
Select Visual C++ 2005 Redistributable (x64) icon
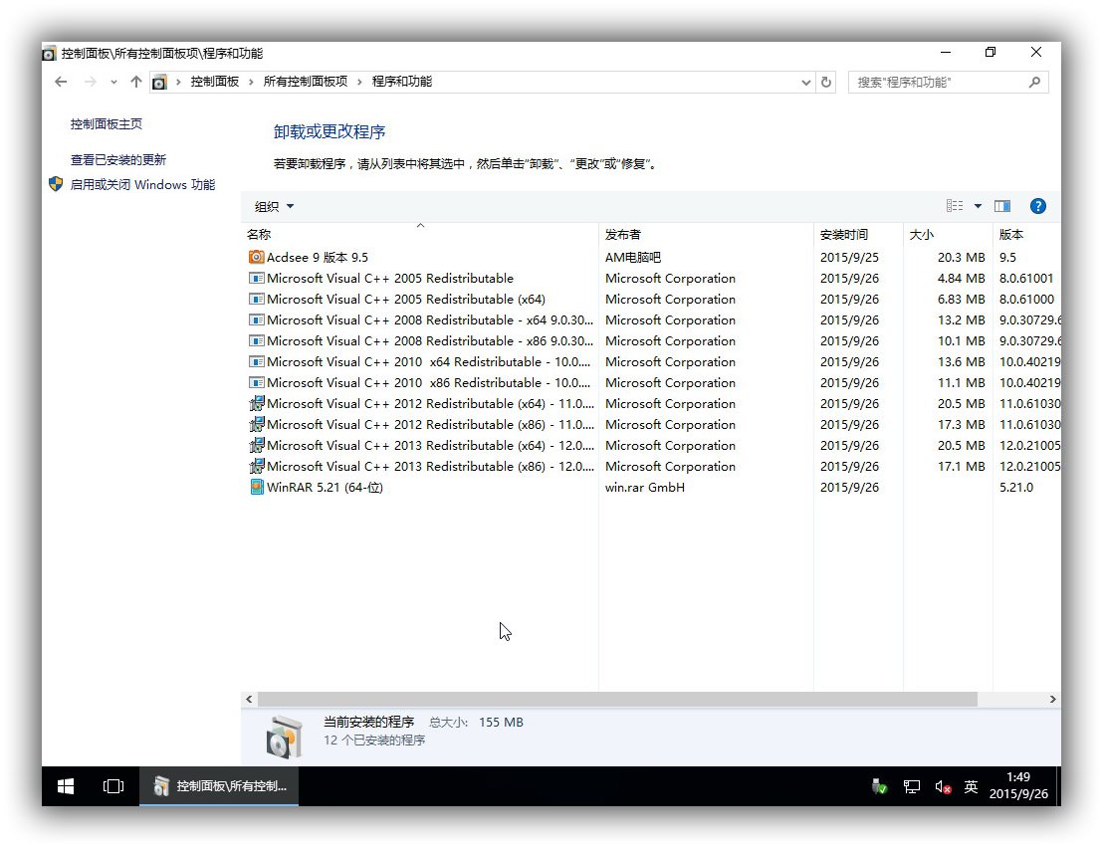[257, 299]
